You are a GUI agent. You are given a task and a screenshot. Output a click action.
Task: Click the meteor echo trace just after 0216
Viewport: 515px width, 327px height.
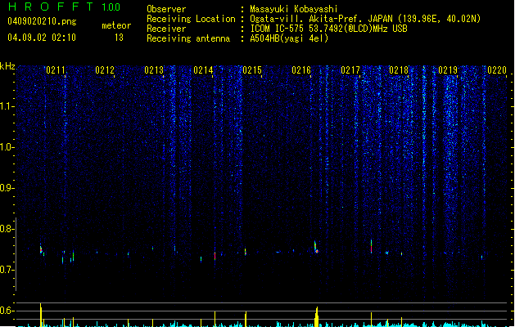[x=316, y=247]
